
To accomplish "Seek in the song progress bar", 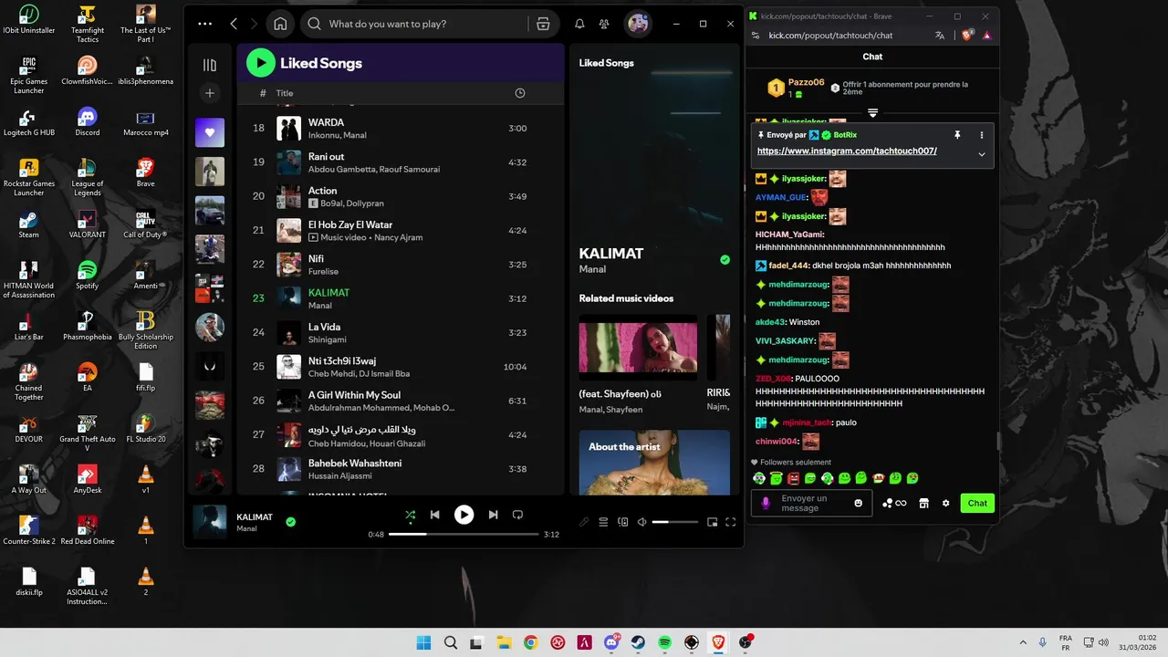I will pos(464,534).
